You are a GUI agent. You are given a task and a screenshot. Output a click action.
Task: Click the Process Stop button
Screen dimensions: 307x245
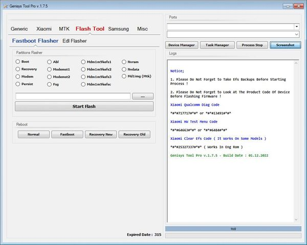point(252,45)
